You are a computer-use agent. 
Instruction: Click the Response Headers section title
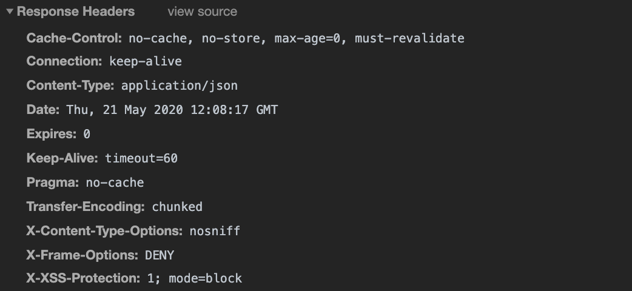coord(76,12)
